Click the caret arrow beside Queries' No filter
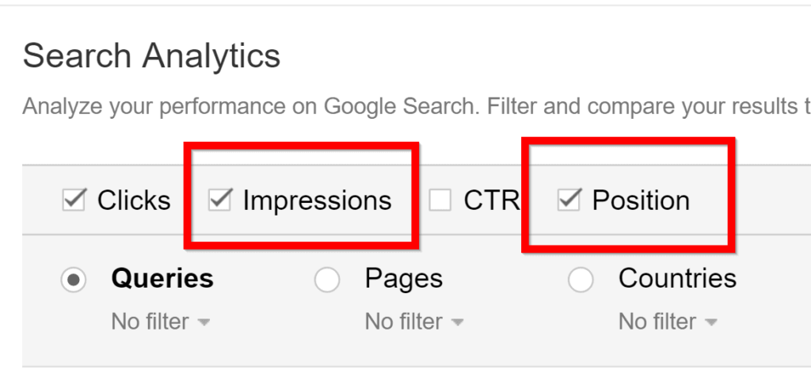 204,322
